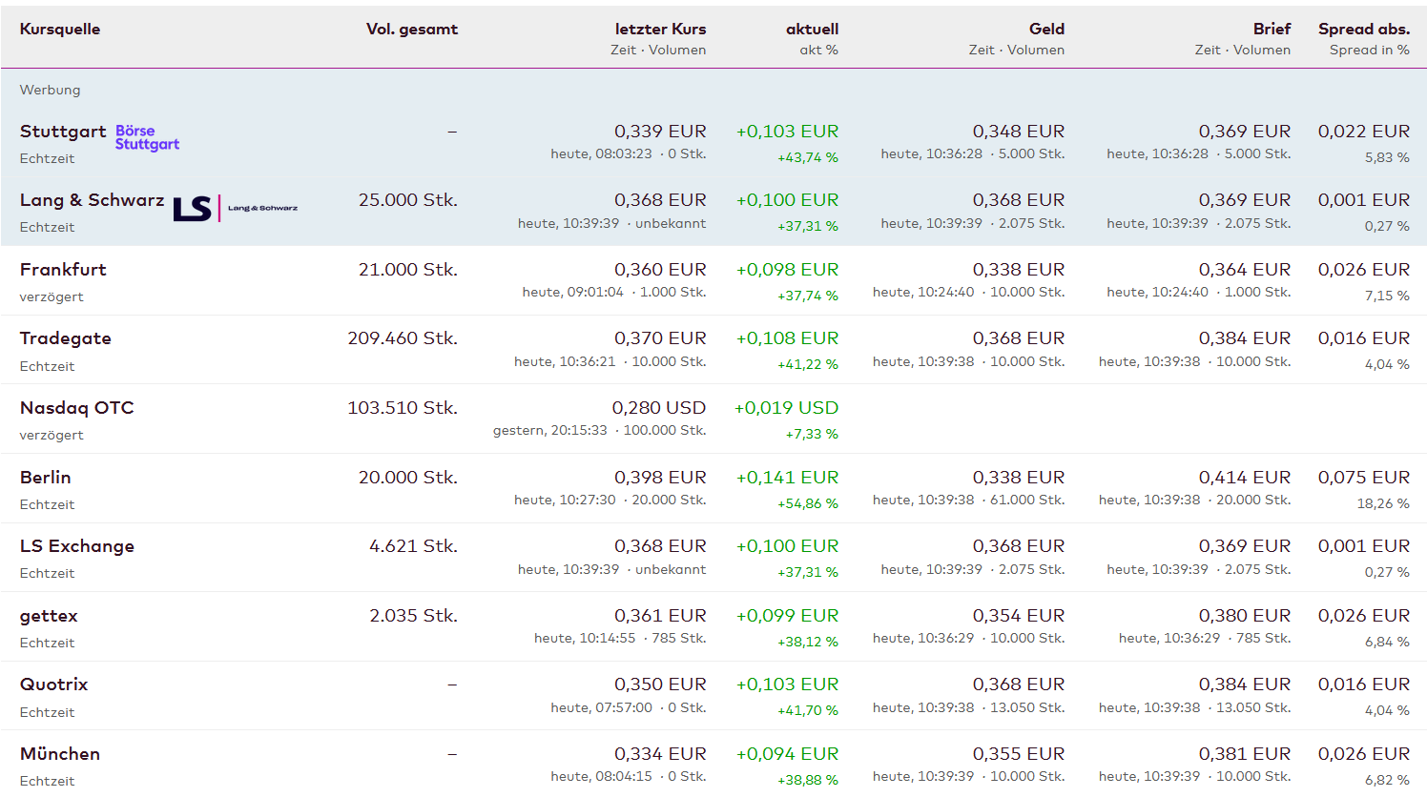
Task: Click Frankfurt spread percentage 7,15 %
Action: (x=1387, y=296)
